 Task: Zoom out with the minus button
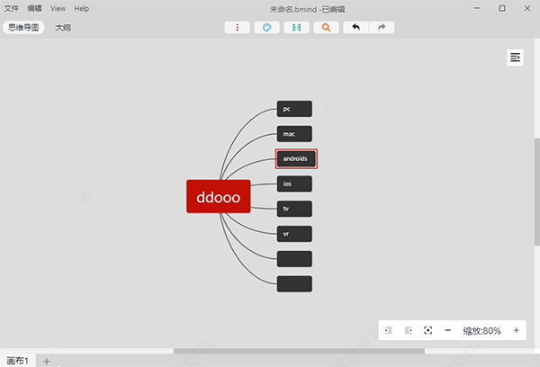click(x=447, y=330)
